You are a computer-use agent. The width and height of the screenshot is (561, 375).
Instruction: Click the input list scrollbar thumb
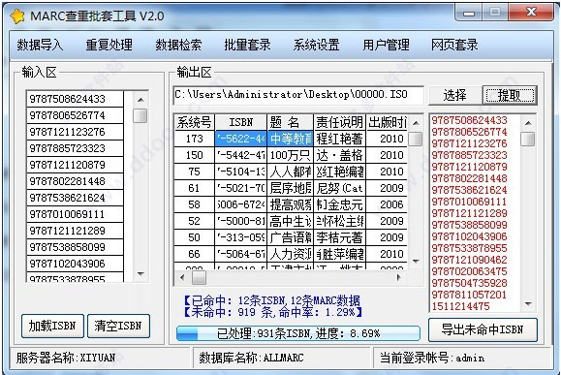click(140, 115)
